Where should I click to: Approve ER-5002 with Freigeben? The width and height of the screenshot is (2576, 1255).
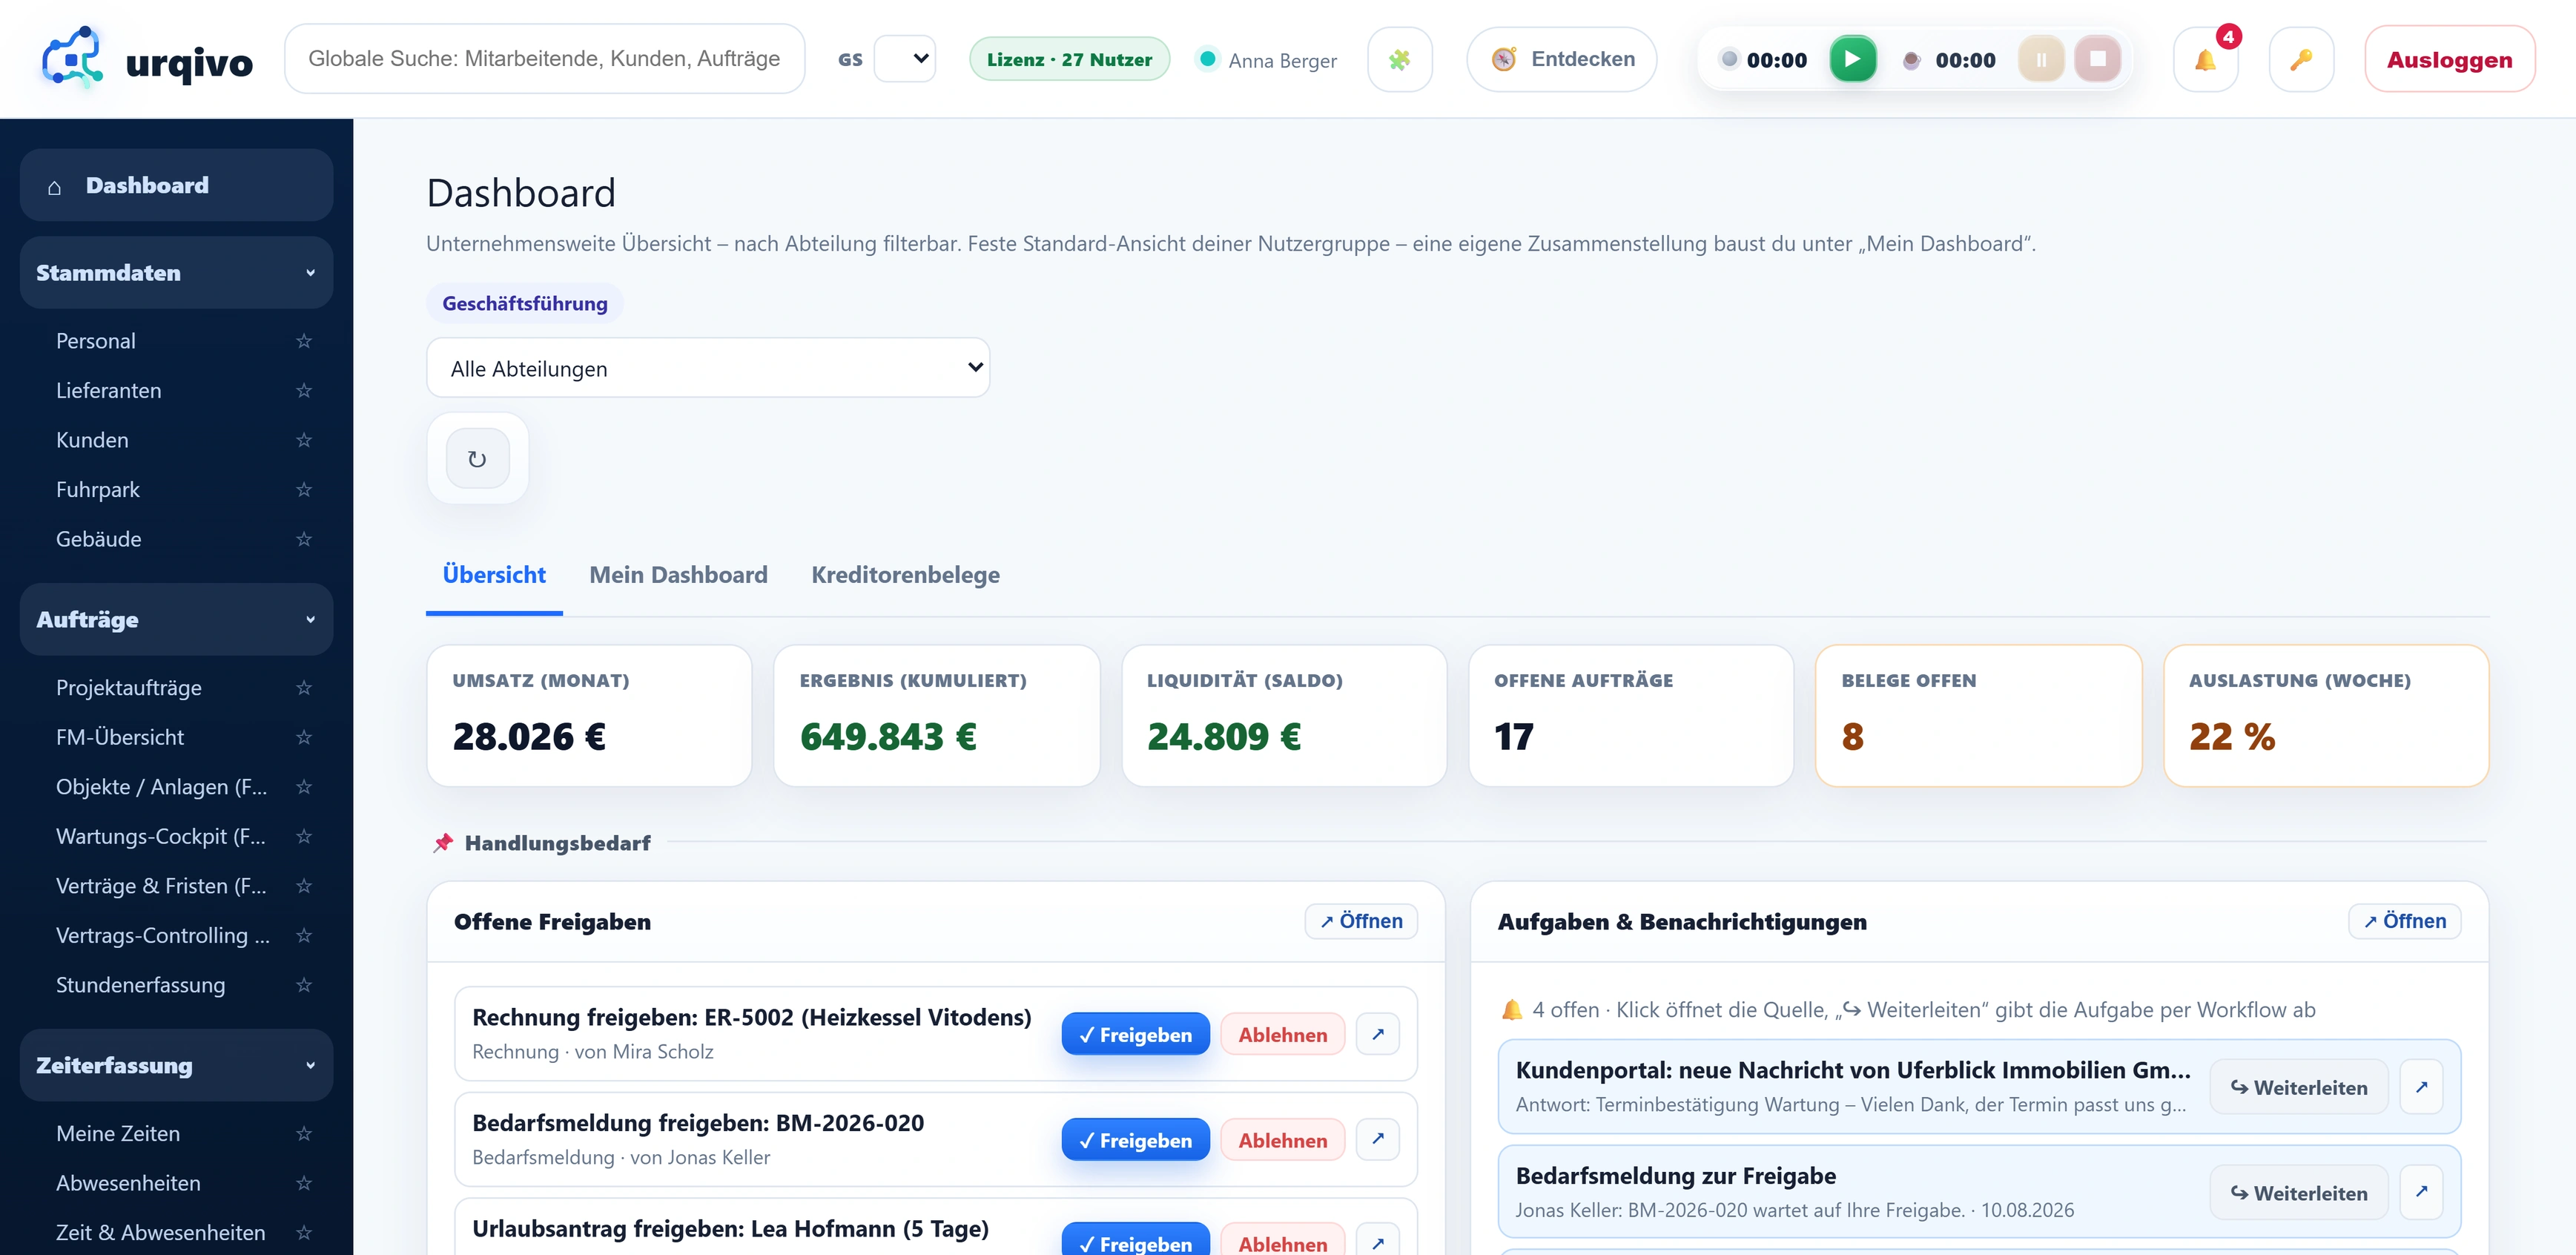click(x=1135, y=1034)
